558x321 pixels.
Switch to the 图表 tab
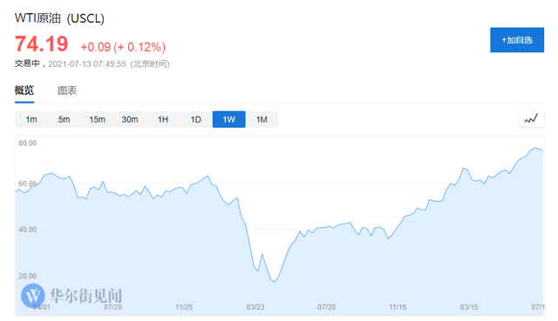tap(67, 90)
